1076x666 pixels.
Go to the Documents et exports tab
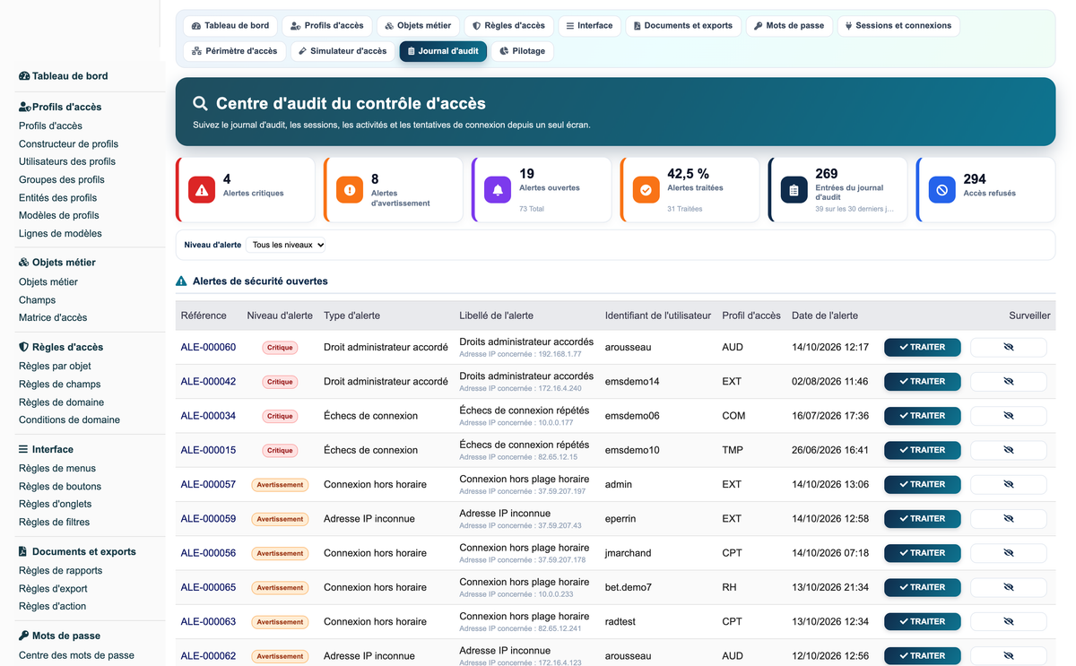pos(683,26)
